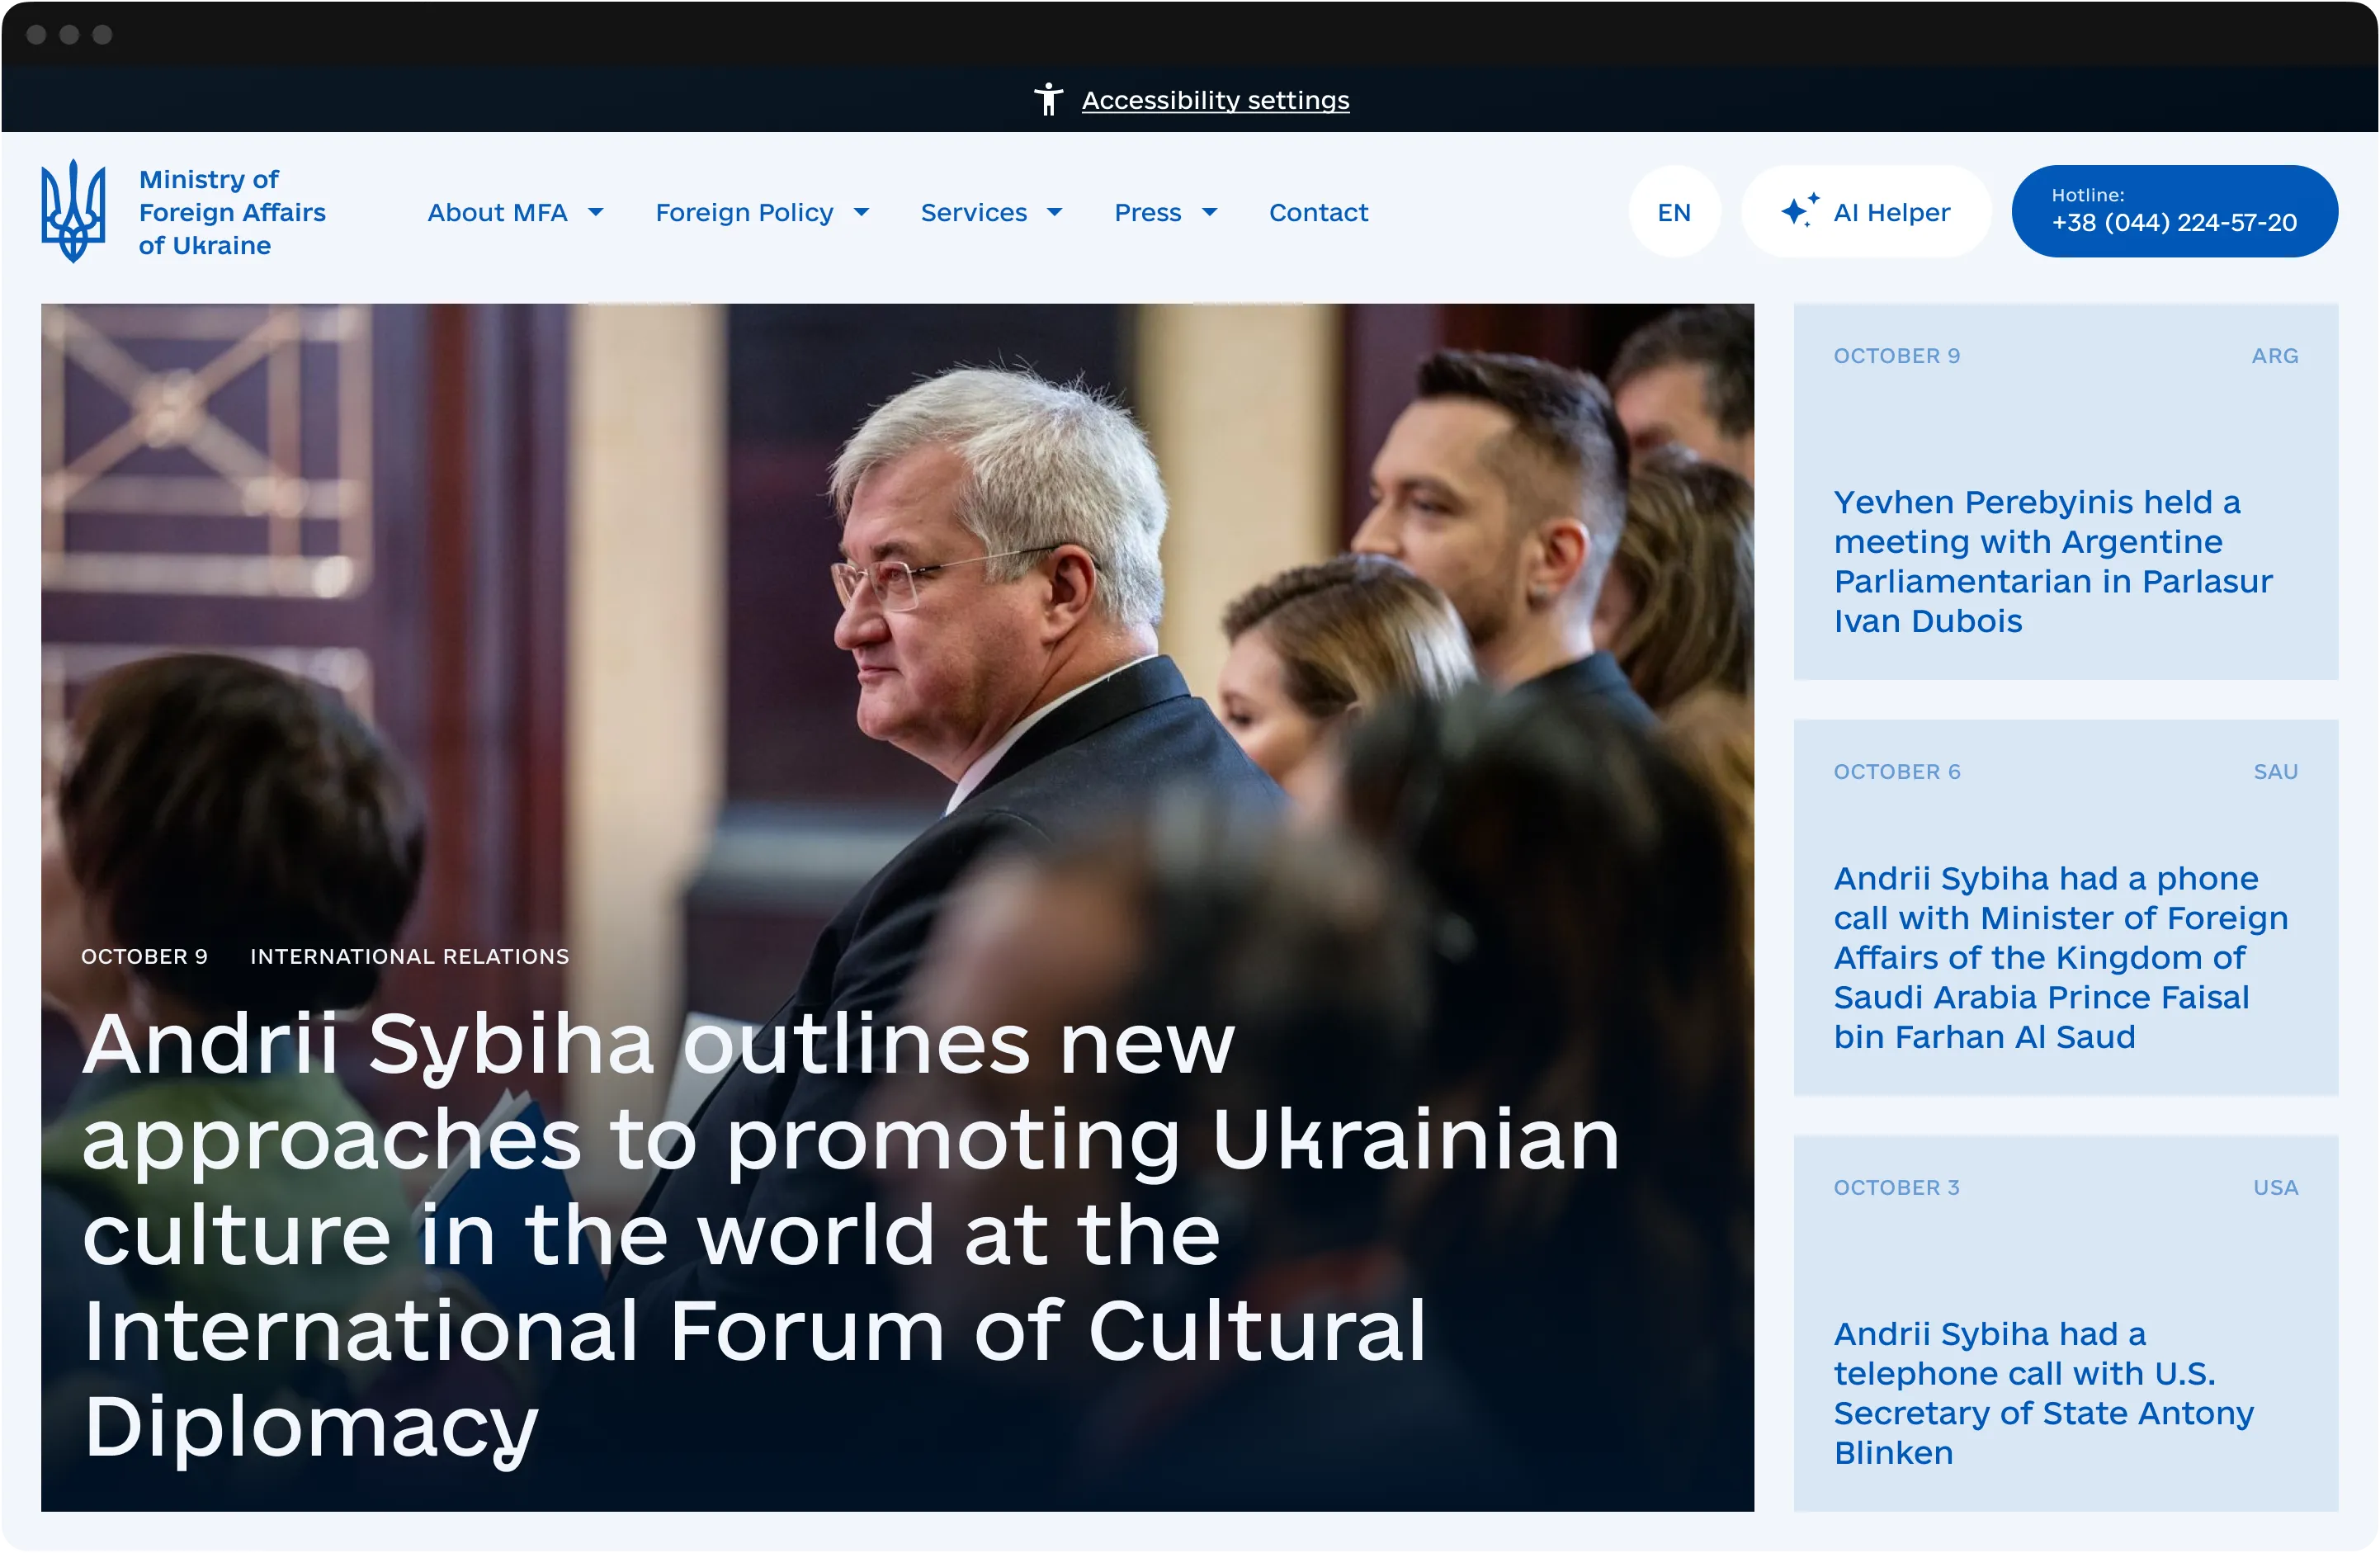
Task: Click the Ukraine trident emblem logo
Action: coord(73,211)
